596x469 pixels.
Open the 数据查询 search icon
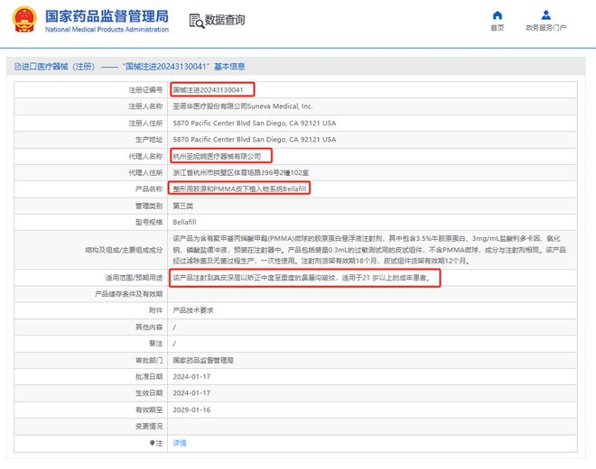tap(197, 21)
